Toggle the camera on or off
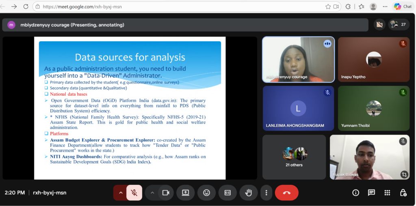The height and width of the screenshot is (206, 416). coord(165,193)
